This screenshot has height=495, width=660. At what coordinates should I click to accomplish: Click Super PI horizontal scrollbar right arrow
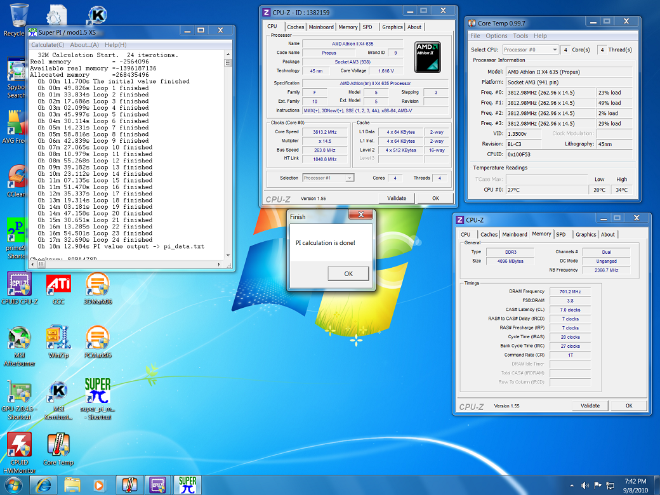click(x=219, y=265)
